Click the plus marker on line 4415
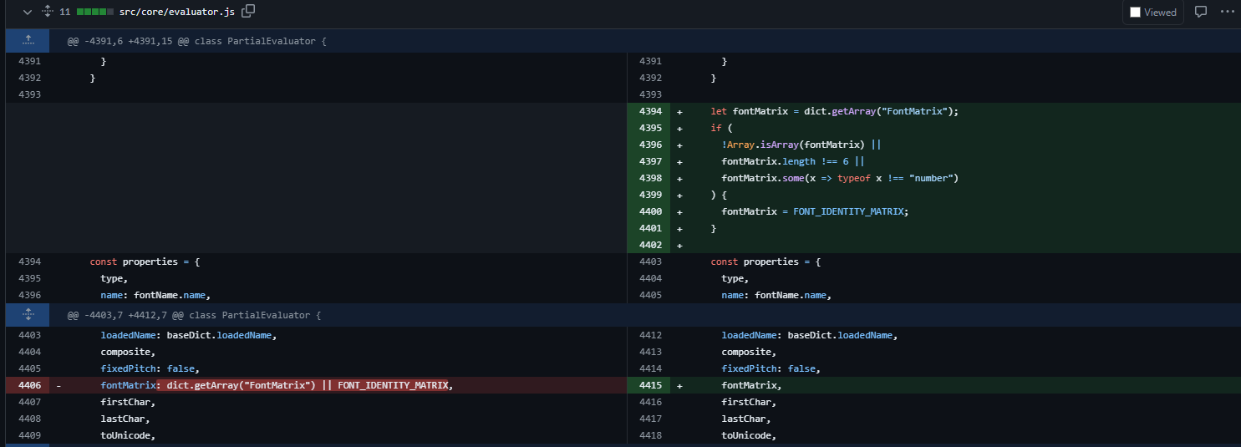The height and width of the screenshot is (447, 1241). click(679, 385)
